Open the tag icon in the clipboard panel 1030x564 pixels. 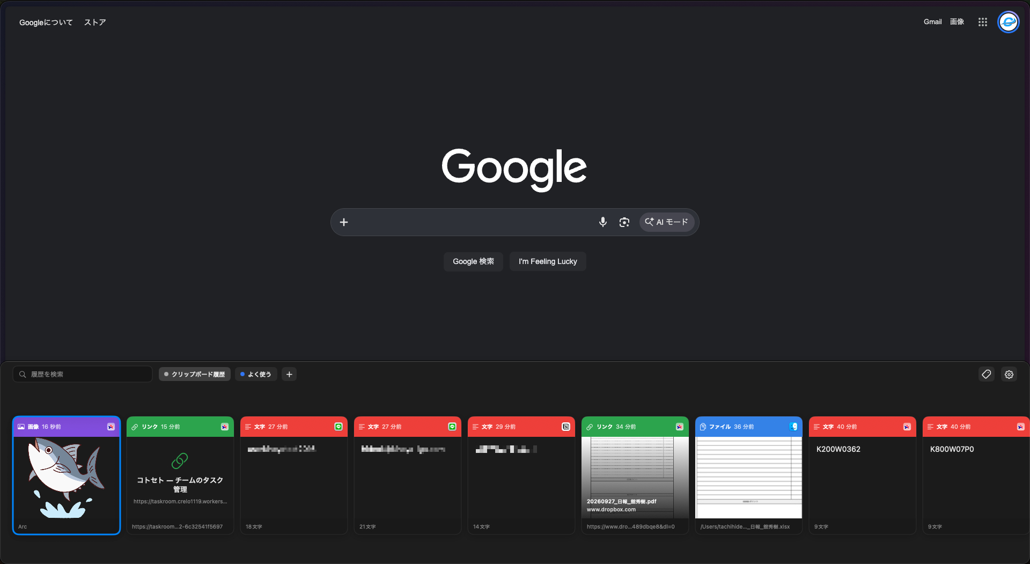(986, 374)
